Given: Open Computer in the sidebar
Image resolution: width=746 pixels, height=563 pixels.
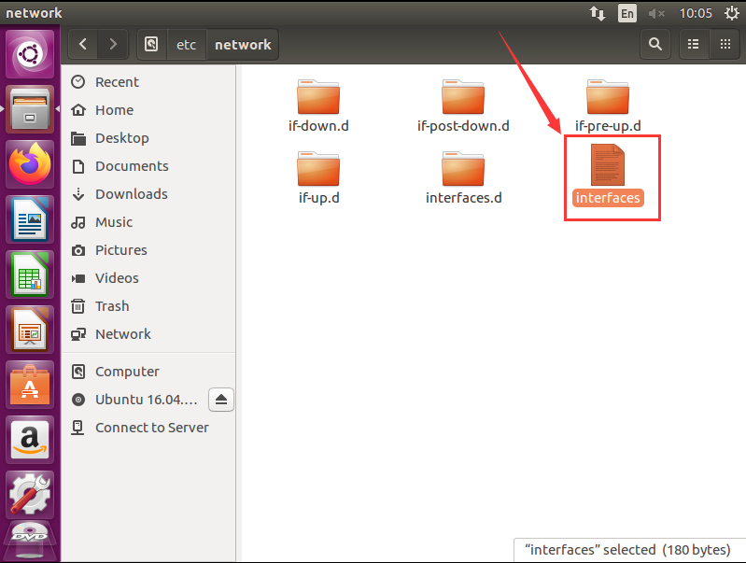Looking at the screenshot, I should click(x=148, y=372).
